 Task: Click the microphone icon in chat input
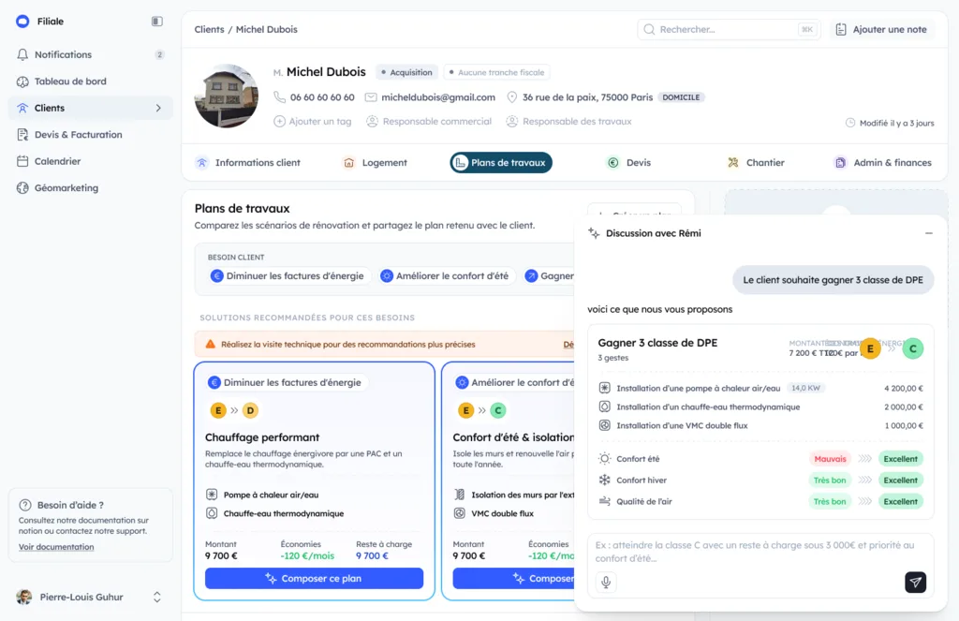pos(606,582)
